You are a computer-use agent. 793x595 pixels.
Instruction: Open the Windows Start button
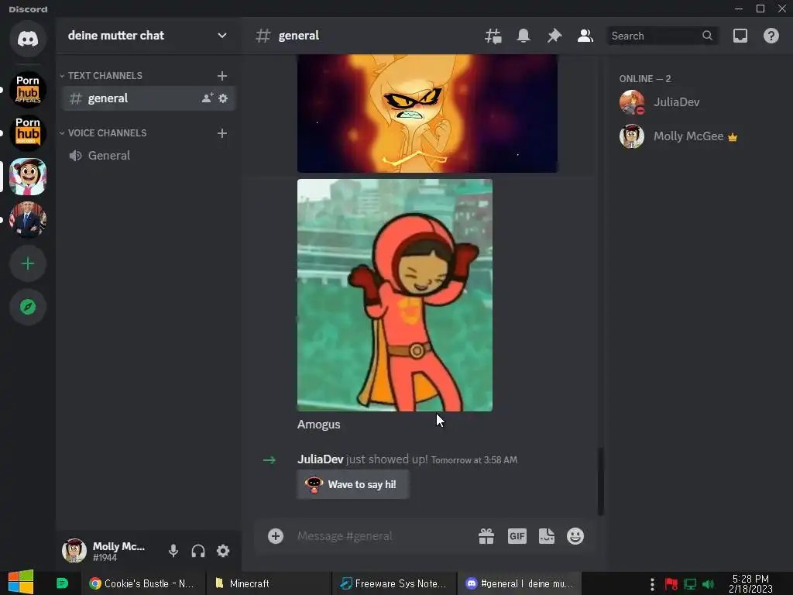click(21, 583)
